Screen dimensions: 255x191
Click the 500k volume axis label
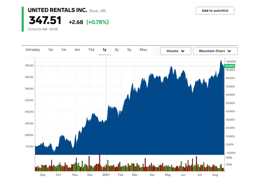click(229, 158)
